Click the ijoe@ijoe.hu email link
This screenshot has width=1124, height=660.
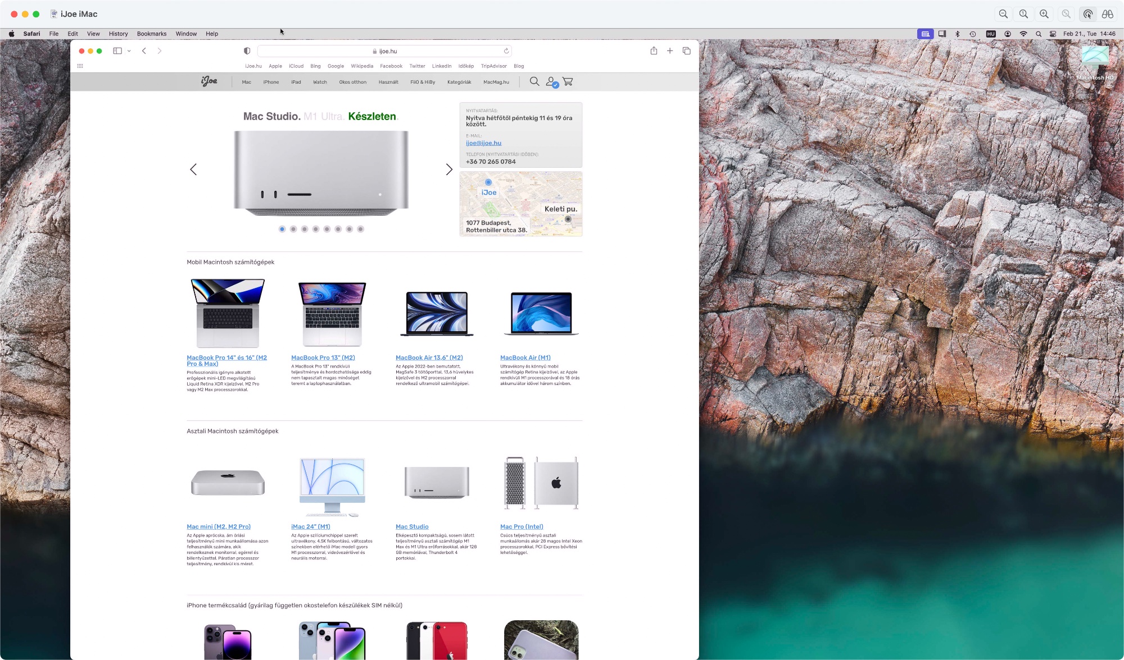click(x=483, y=143)
